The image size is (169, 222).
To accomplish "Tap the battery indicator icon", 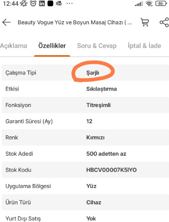I will (x=161, y=4).
